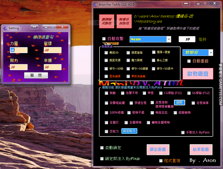The height and width of the screenshot is (169, 223).
Task: Click the 結束遊戲 button
Action: tap(201, 150)
